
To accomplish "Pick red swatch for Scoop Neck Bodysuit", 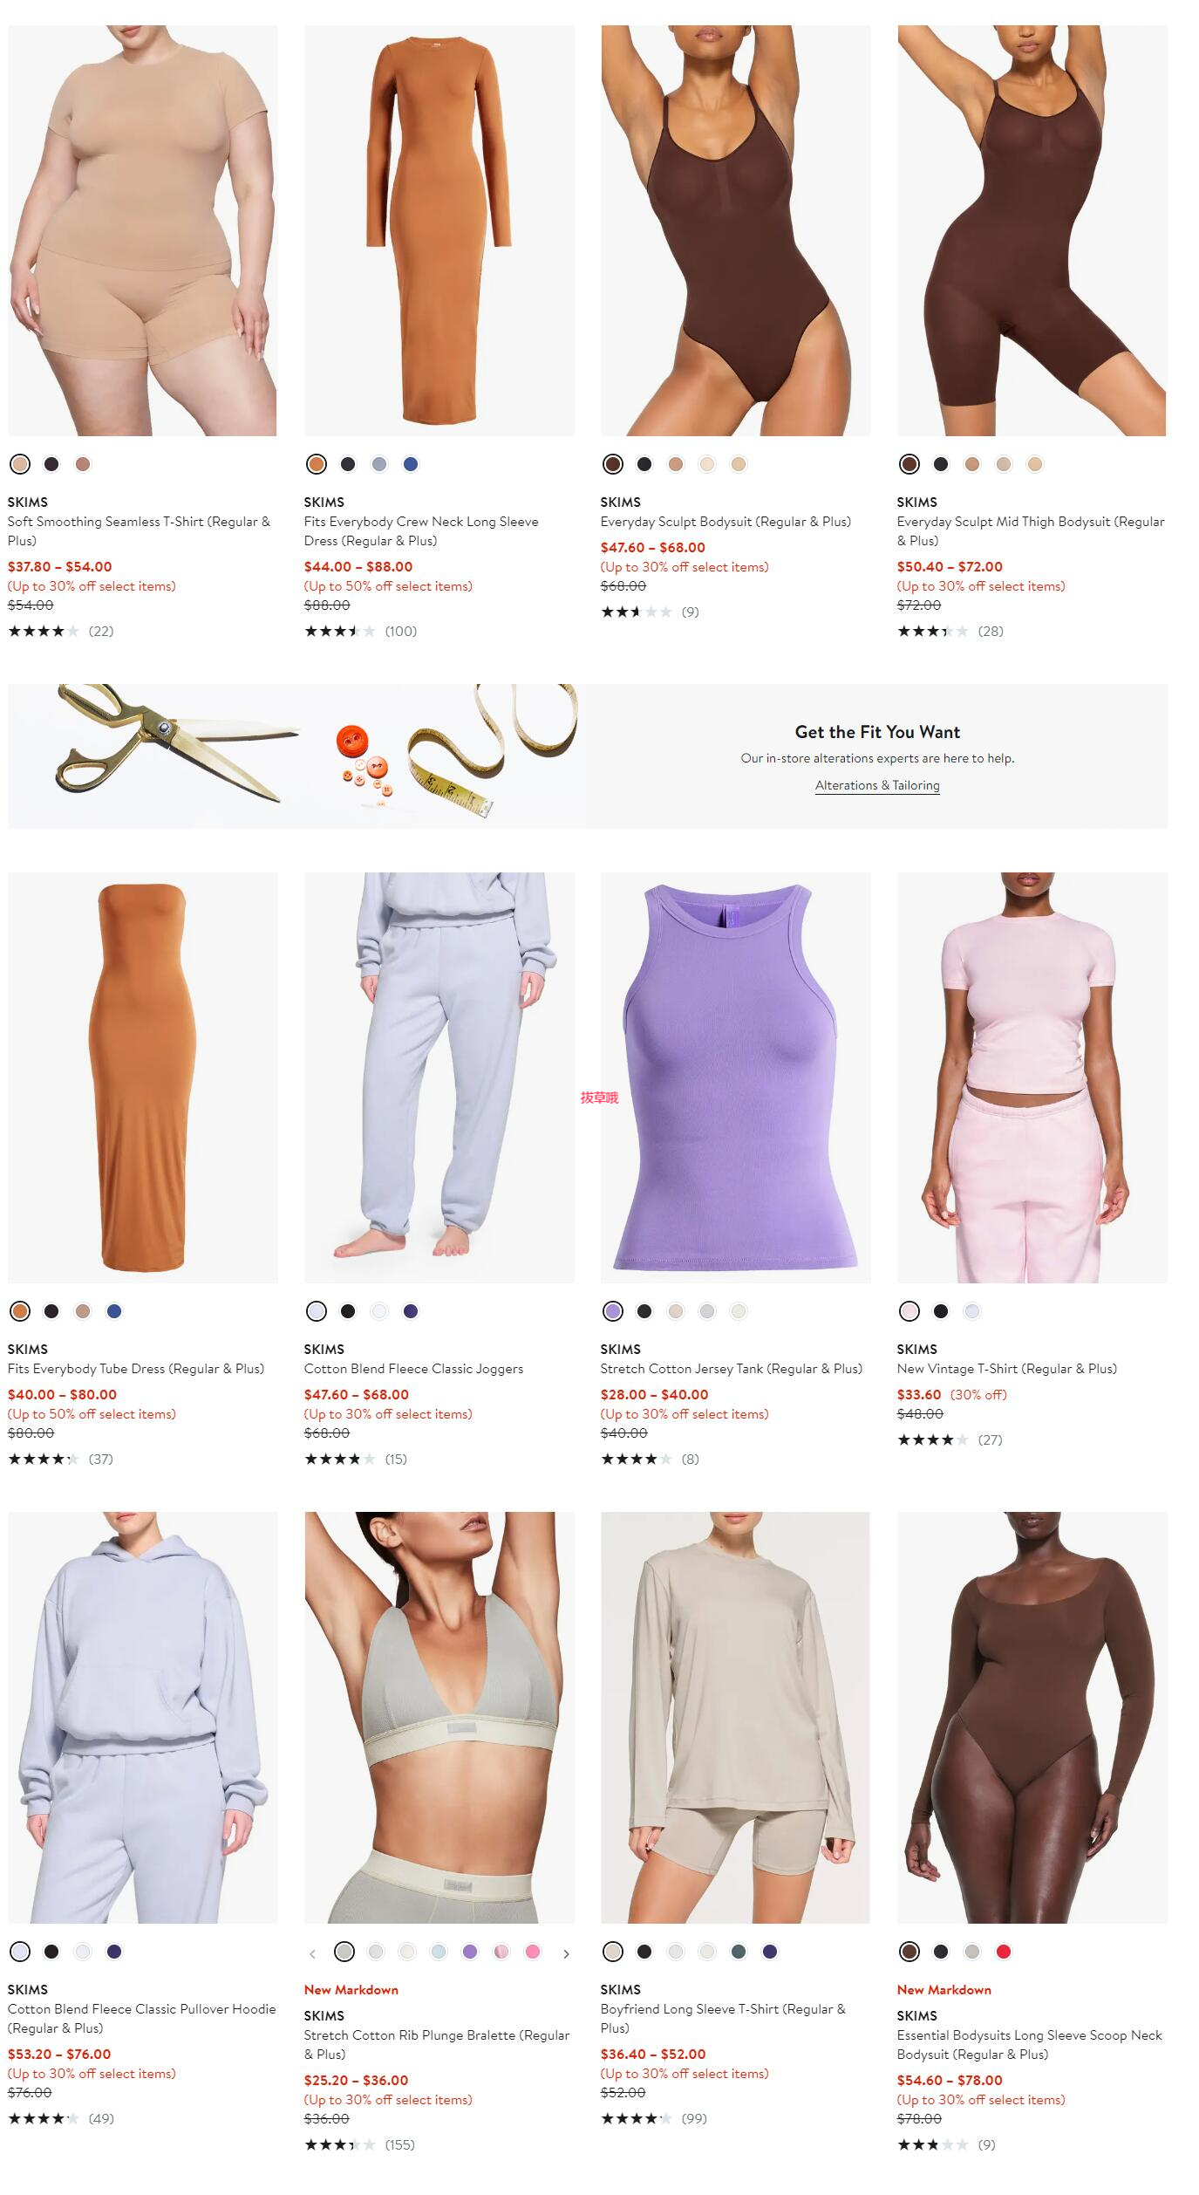I will click(1004, 1952).
